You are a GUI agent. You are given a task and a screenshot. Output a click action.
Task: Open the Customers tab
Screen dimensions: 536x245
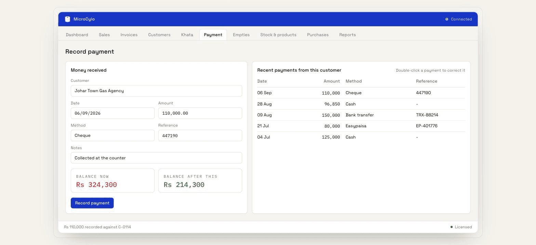tap(159, 35)
